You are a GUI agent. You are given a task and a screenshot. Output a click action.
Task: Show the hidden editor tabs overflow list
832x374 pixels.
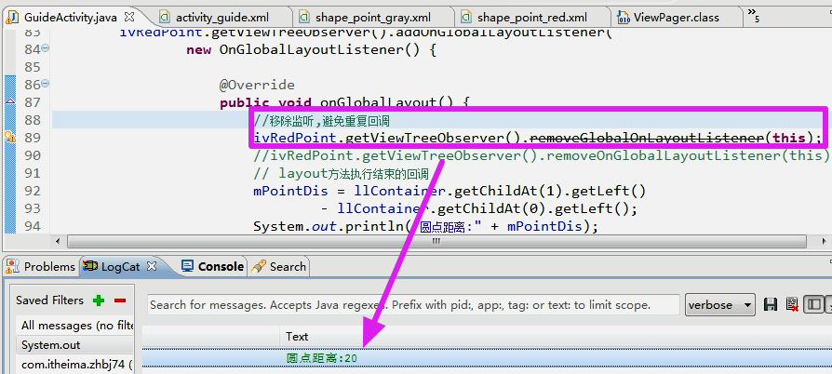click(754, 16)
